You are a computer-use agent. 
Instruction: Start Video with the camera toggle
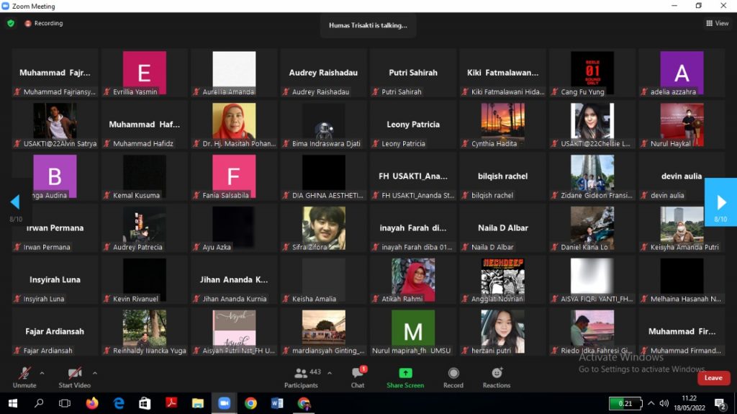click(75, 373)
